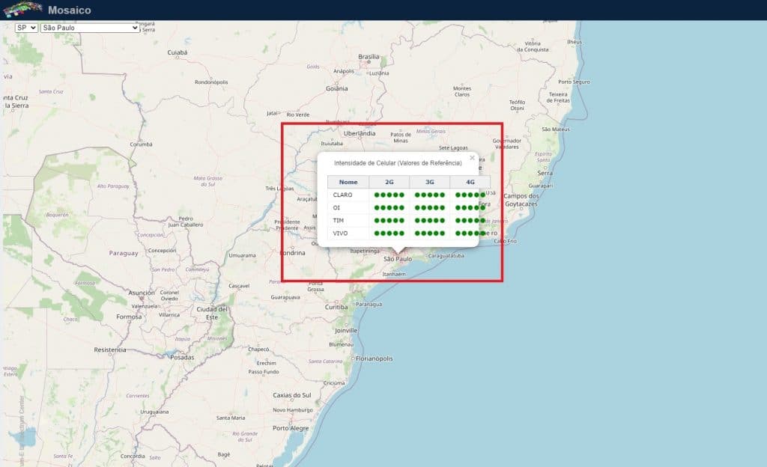Click Formosa on the map

point(129,317)
